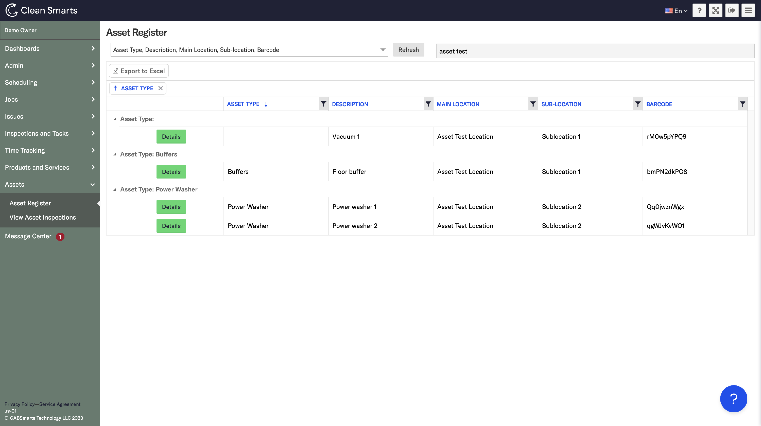
Task: Open the language selector En
Action: [x=676, y=11]
